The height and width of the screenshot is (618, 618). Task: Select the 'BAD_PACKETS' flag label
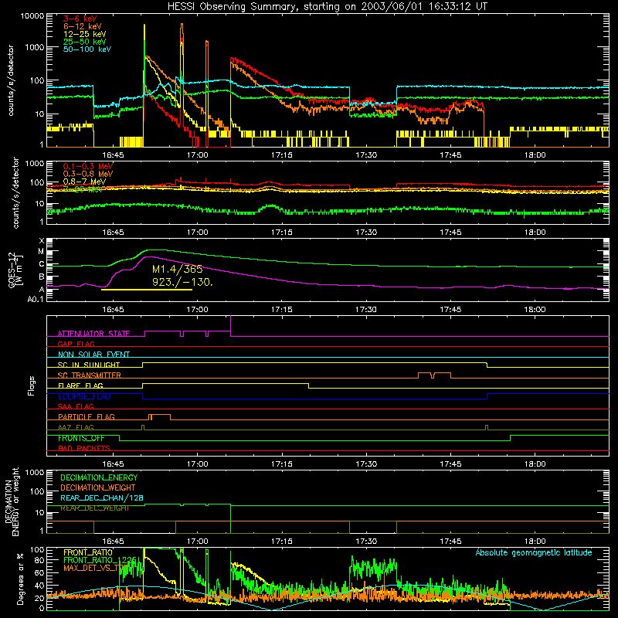coord(84,448)
